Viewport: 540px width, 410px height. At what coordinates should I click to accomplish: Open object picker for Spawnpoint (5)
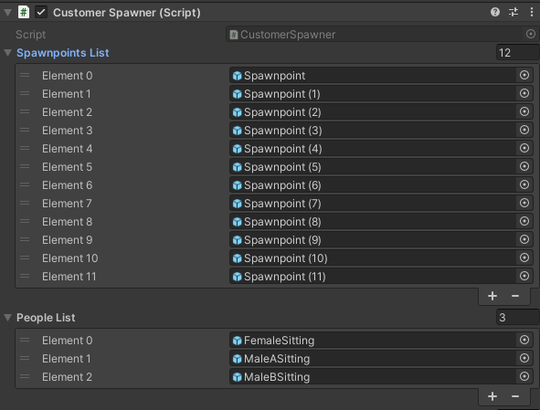(524, 166)
